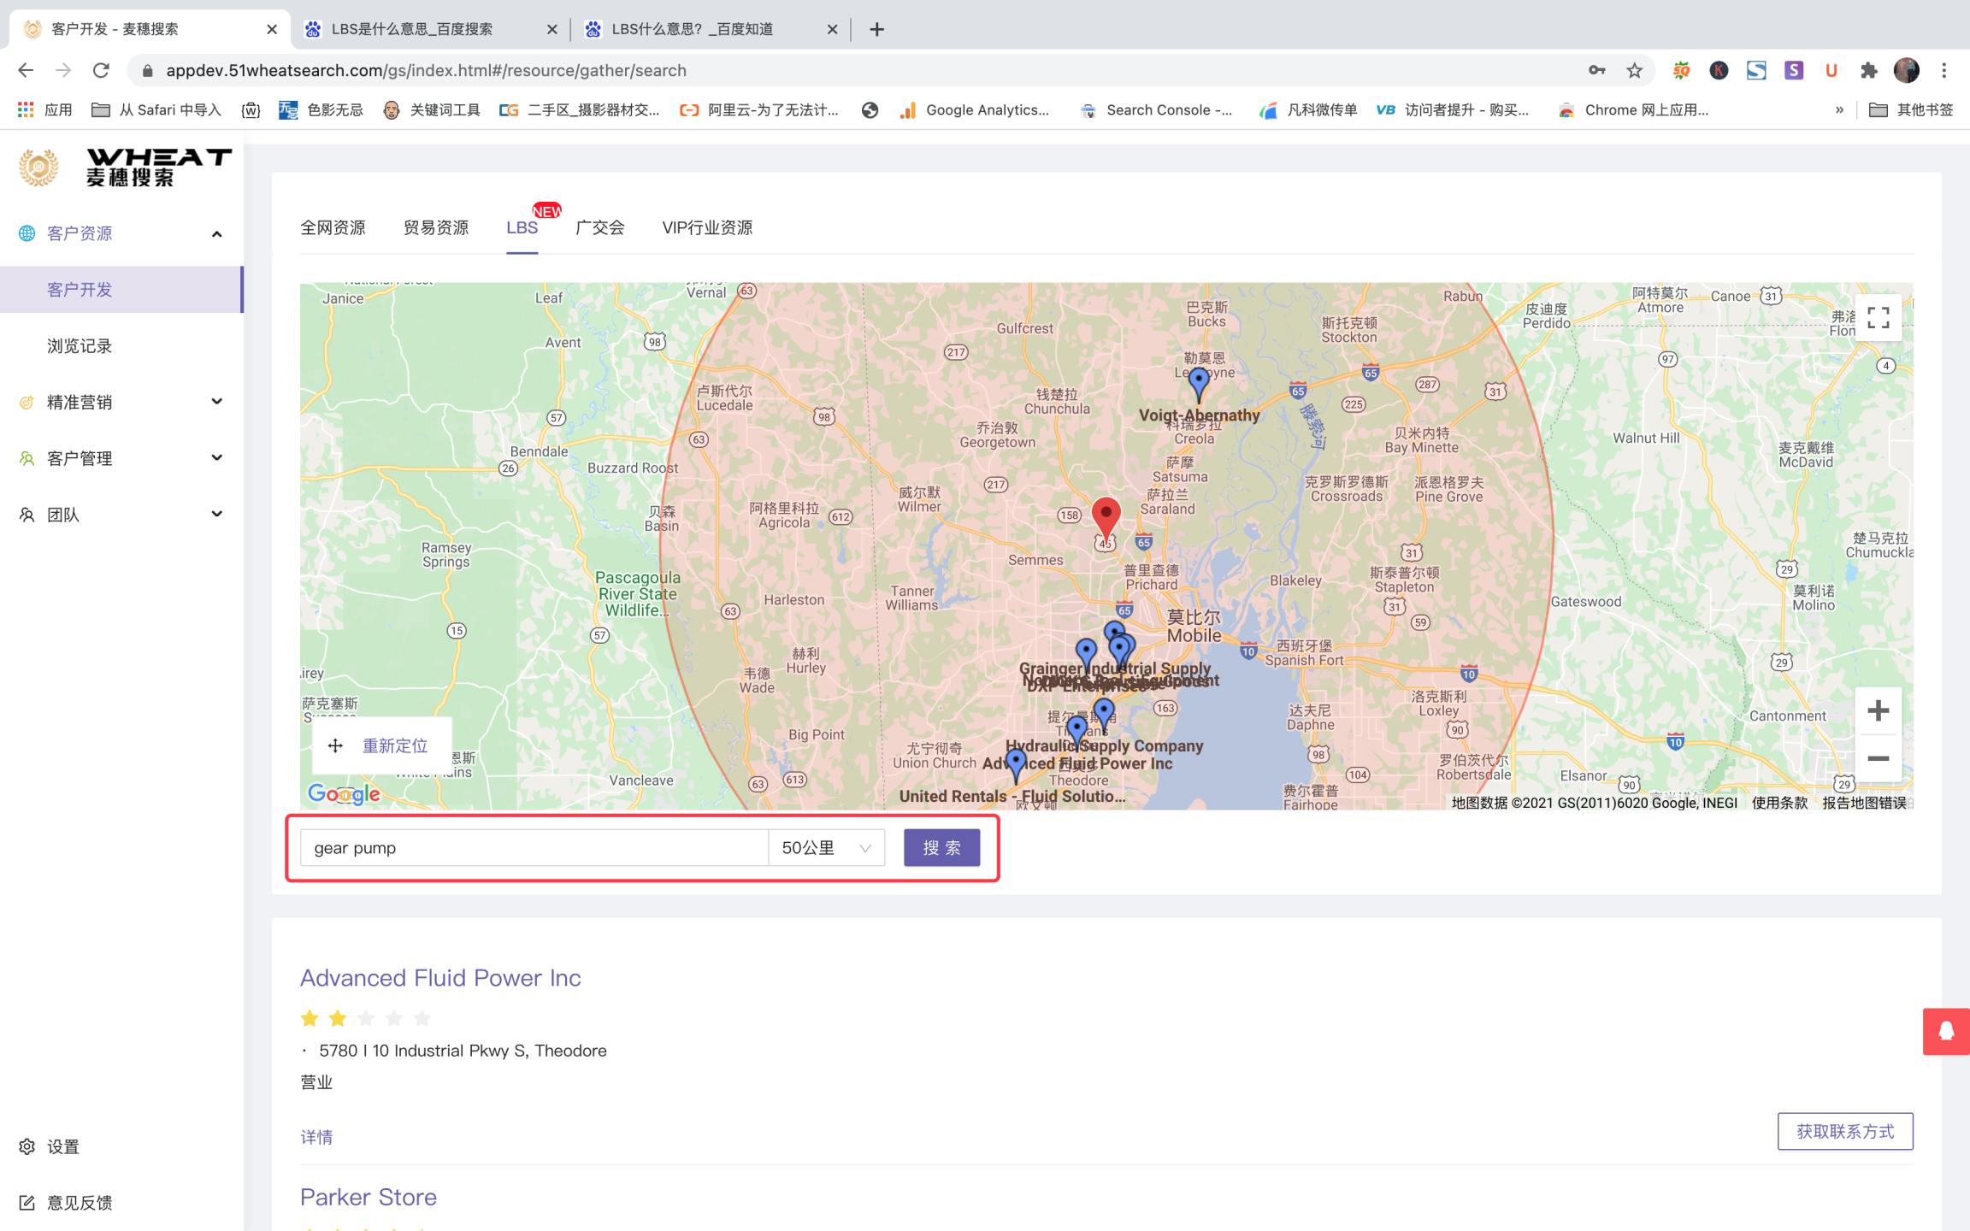This screenshot has height=1231, width=1970.
Task: Open the 应用 apps bookmark
Action: click(44, 109)
